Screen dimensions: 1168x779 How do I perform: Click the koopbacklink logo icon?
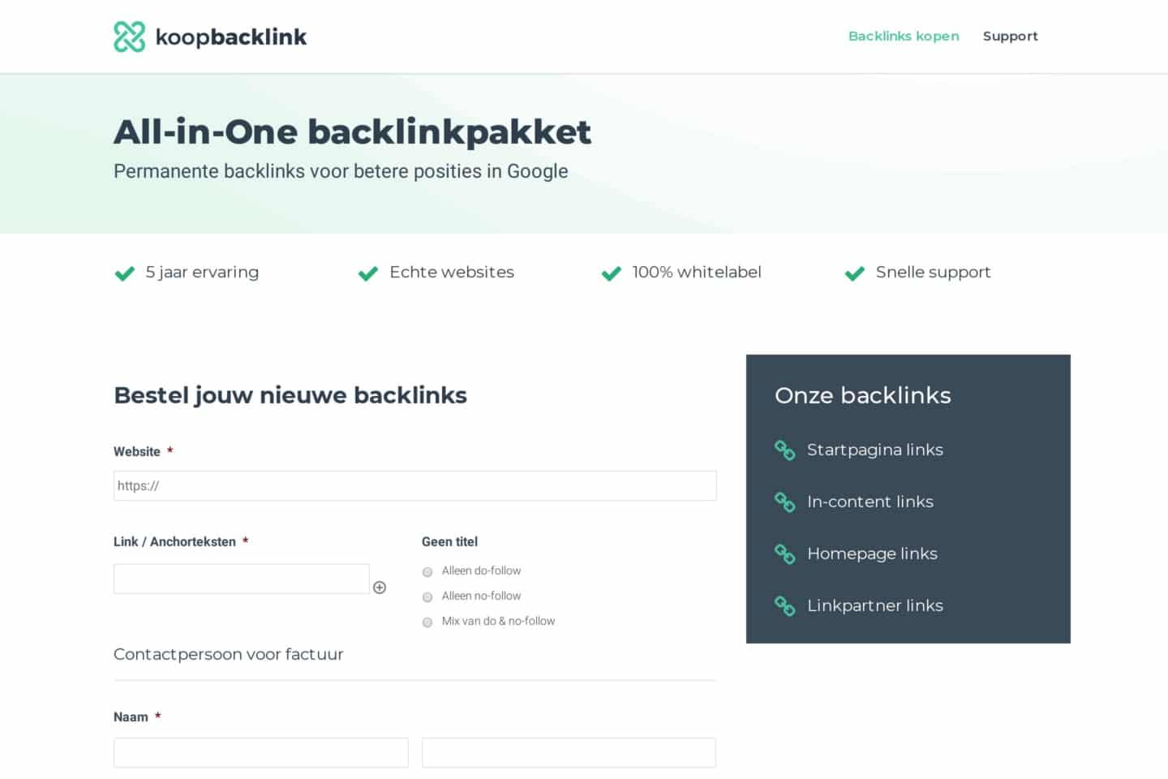(x=129, y=37)
